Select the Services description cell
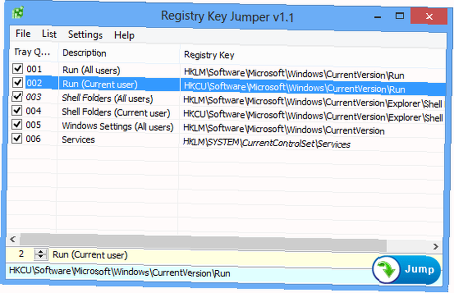The height and width of the screenshot is (293, 454). 78,140
